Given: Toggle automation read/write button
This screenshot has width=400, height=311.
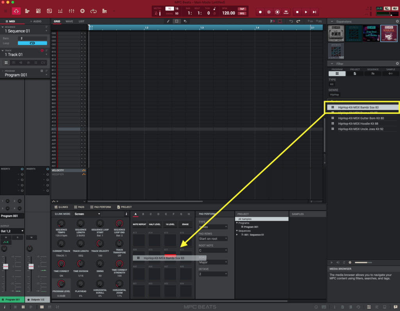Looking at the screenshot, I should (379, 9).
